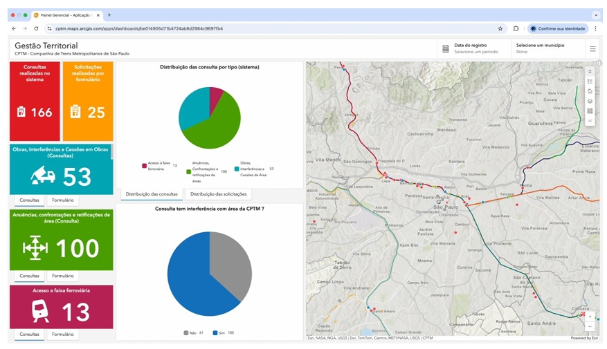Zoom out on the map
607x349 pixels.
point(590,326)
